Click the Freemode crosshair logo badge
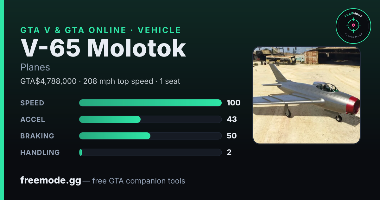Screen dimensions: 380x200 coord(353,26)
